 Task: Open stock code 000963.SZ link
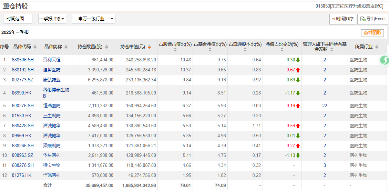(23, 156)
